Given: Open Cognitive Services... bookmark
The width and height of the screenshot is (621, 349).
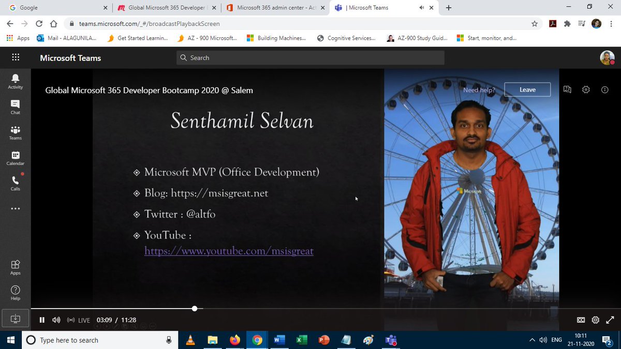Looking at the screenshot, I should click(347, 38).
